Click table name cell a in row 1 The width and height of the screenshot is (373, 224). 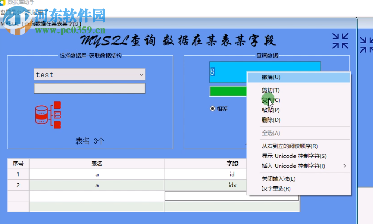coord(97,175)
